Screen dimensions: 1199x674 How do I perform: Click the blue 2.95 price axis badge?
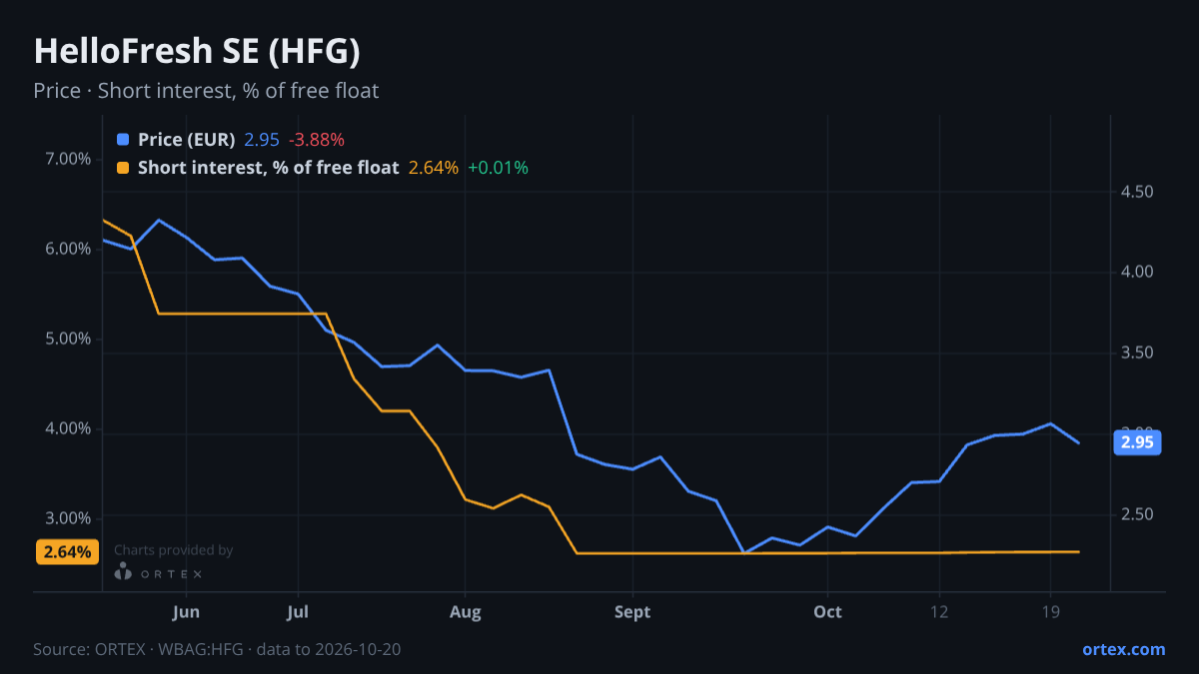(x=1137, y=442)
